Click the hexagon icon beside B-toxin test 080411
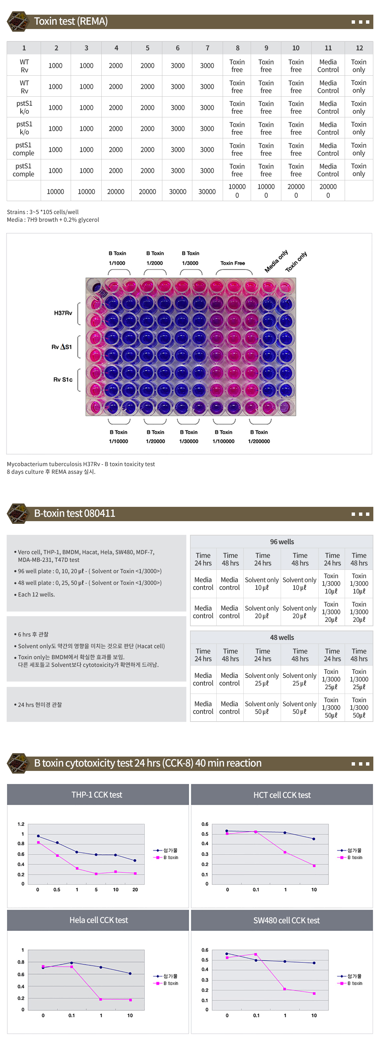Screen dimensions: 380x1046 click(18, 513)
